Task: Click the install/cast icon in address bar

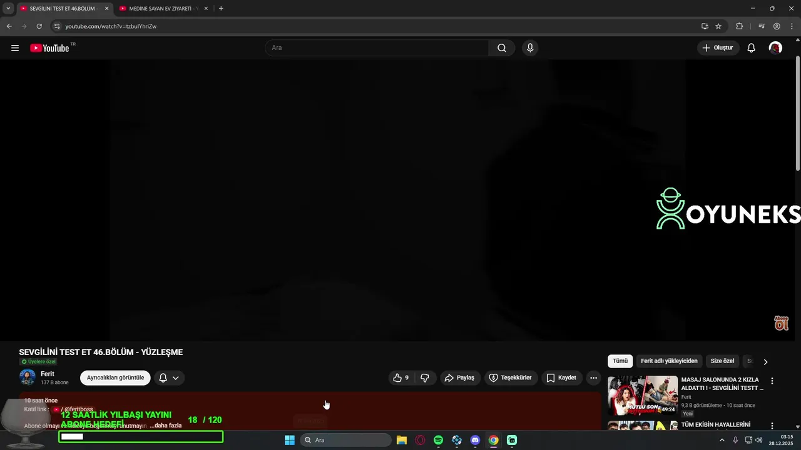Action: tap(705, 26)
